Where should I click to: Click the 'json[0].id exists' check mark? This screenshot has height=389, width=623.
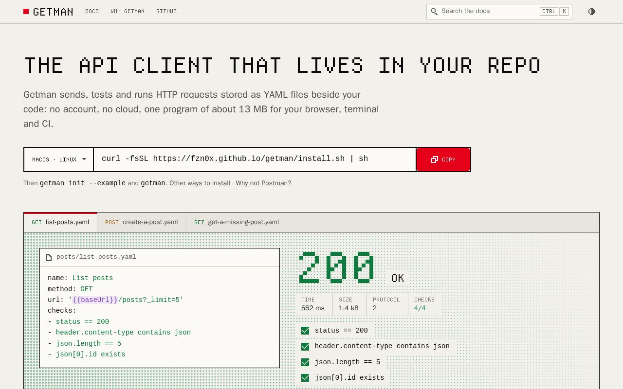pos(305,378)
